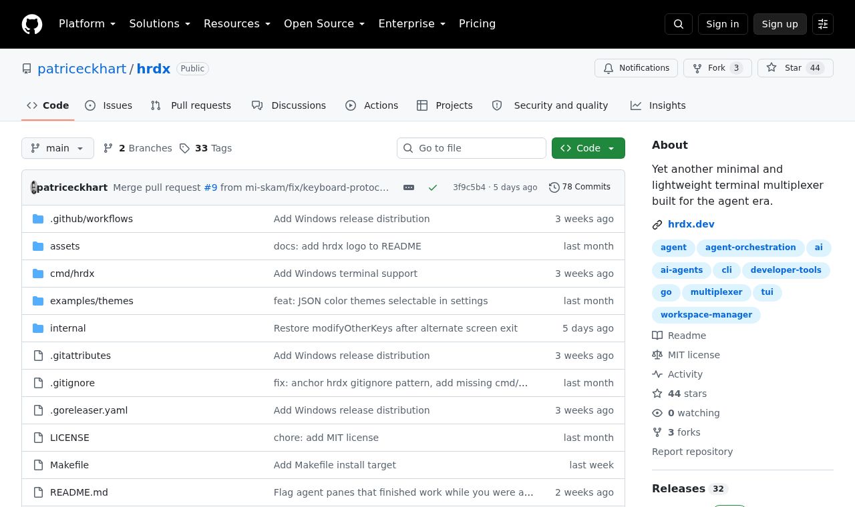
Task: Click the README.md file icon
Action: point(38,492)
